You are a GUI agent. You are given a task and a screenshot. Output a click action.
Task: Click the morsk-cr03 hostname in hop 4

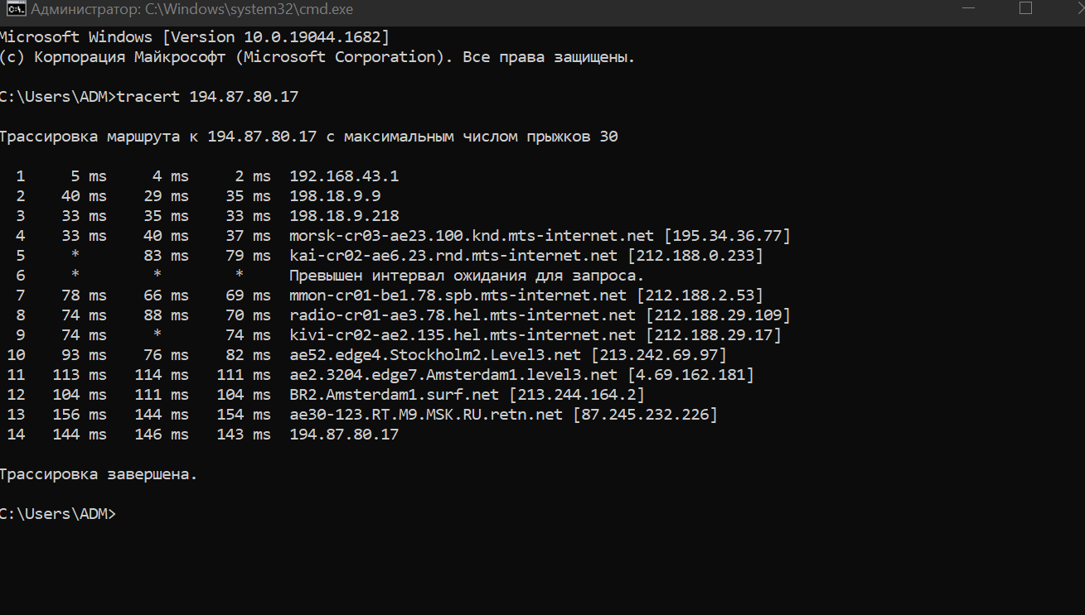(x=471, y=236)
